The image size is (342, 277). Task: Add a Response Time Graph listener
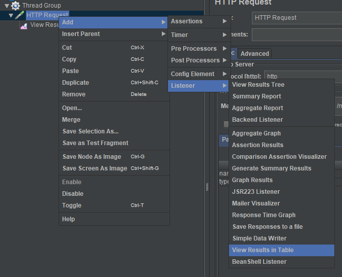tap(281, 215)
